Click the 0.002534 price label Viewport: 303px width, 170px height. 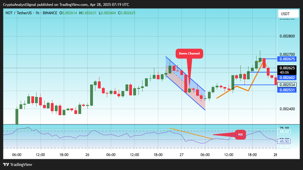coord(287,85)
